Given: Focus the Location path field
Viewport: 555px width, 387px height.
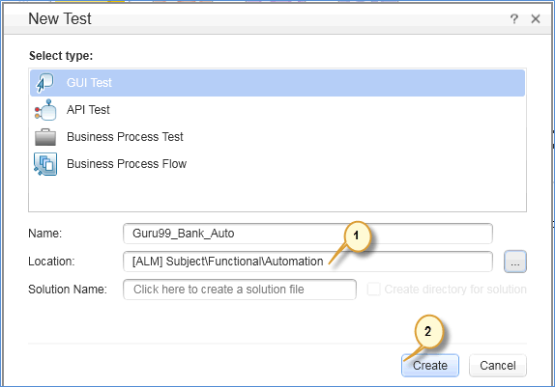Looking at the screenshot, I should coord(307,262).
